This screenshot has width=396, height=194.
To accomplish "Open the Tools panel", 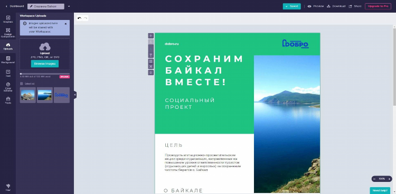I will tap(8, 100).
